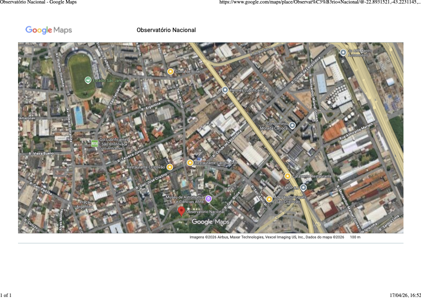Click the 'R. Argentina' street label
The image size is (421, 298).
click(151, 106)
